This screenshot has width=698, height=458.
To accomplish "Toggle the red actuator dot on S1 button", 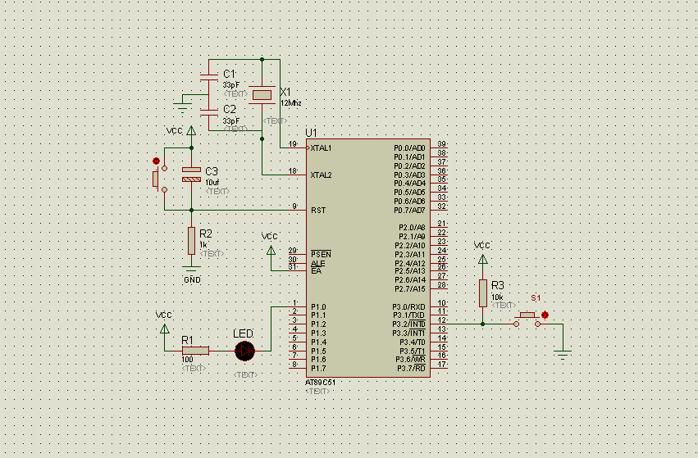I will pos(545,315).
